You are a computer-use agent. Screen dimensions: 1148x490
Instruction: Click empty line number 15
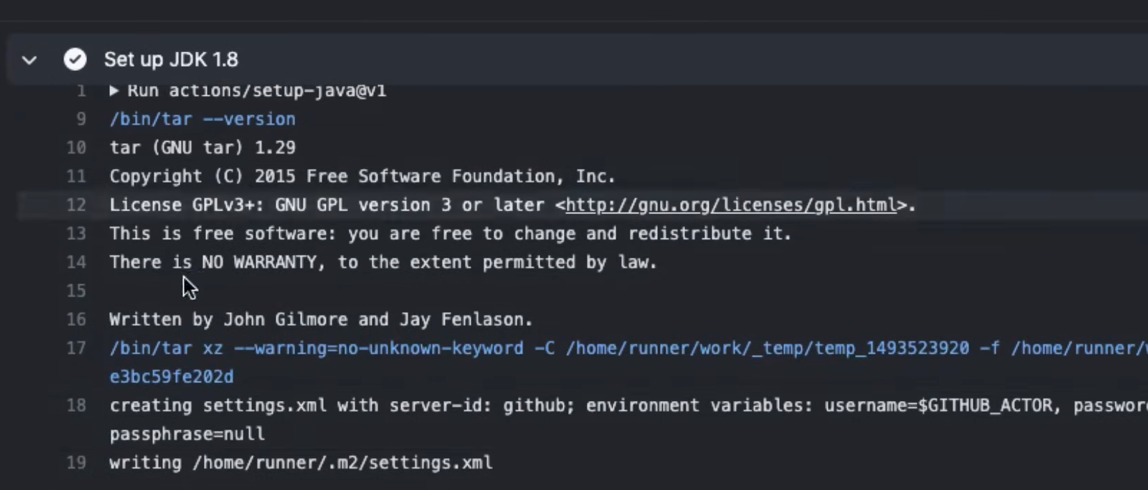(x=77, y=291)
